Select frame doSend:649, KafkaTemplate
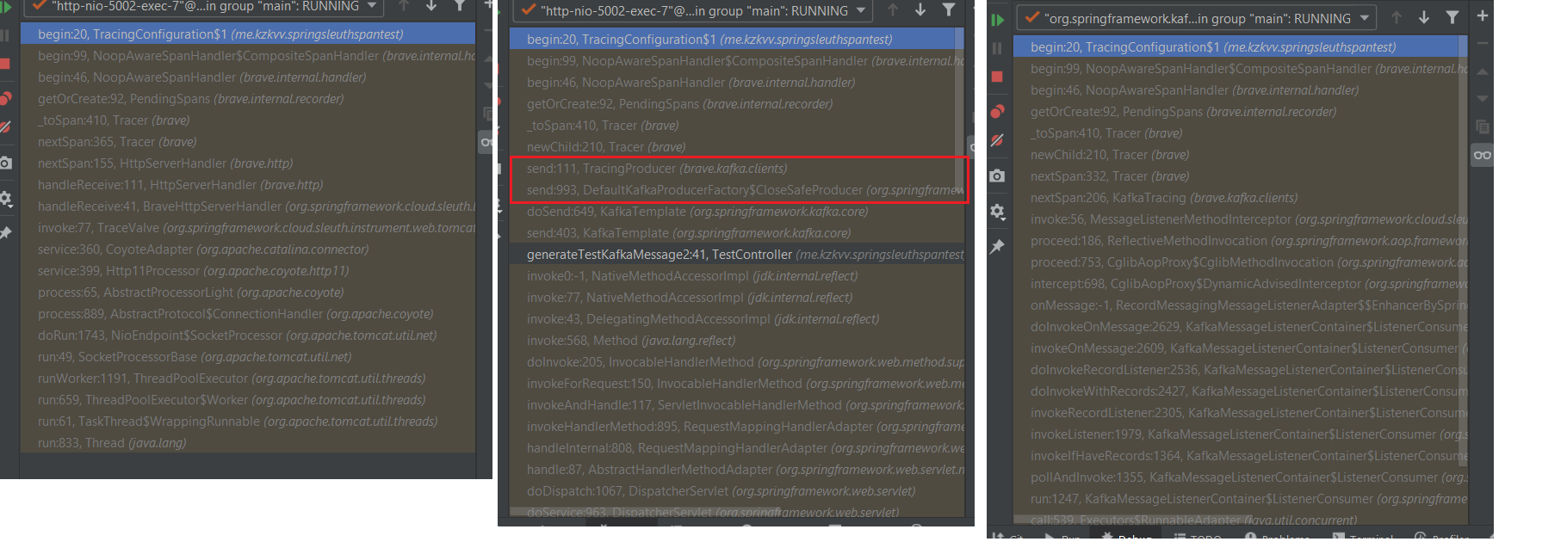 click(x=737, y=212)
